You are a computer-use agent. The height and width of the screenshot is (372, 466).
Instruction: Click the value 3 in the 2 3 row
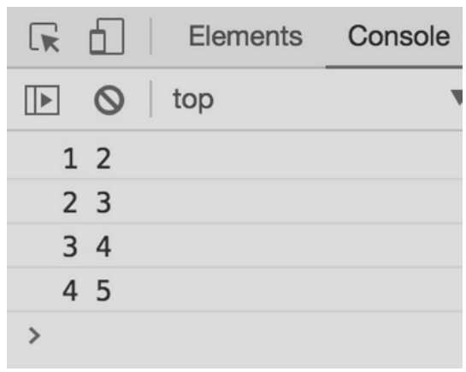103,203
